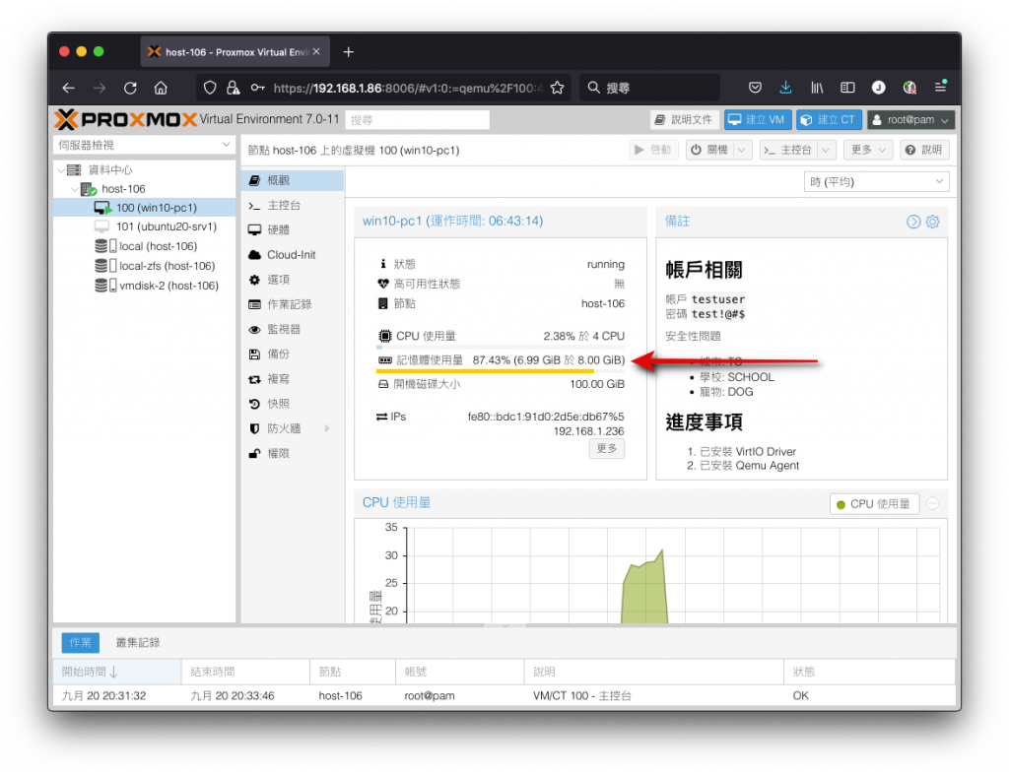Click the 更多 IPs button
This screenshot has height=774, width=1009.
coord(606,448)
